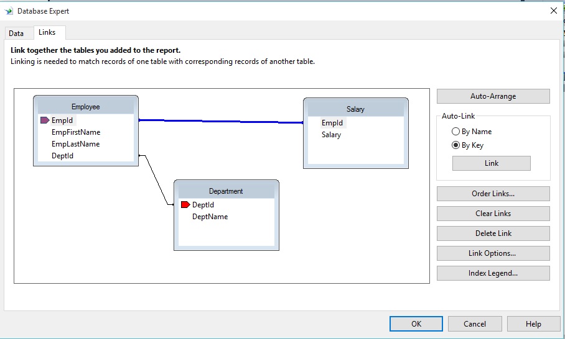Open Link Options settings

coord(493,253)
